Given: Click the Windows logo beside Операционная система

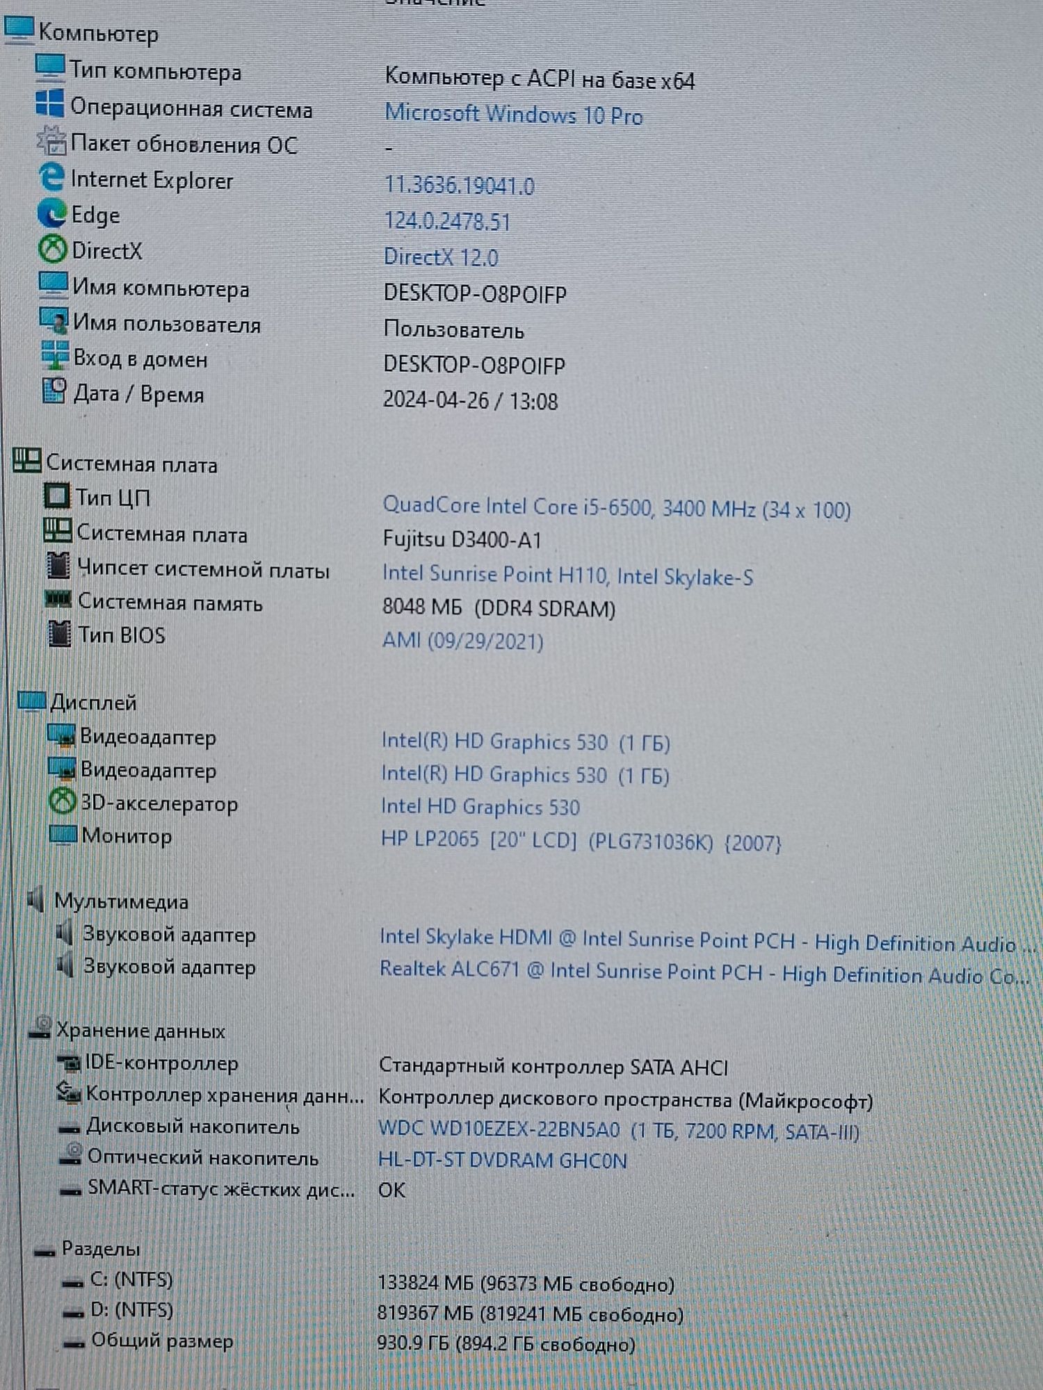Looking at the screenshot, I should tap(50, 103).
